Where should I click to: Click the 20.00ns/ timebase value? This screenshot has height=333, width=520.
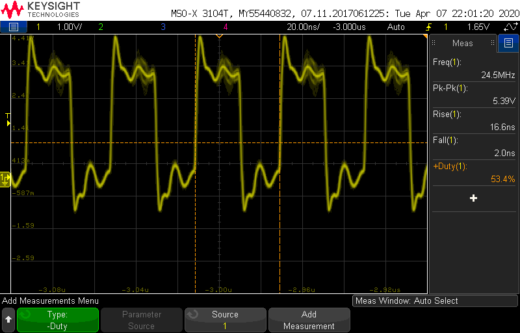click(303, 27)
